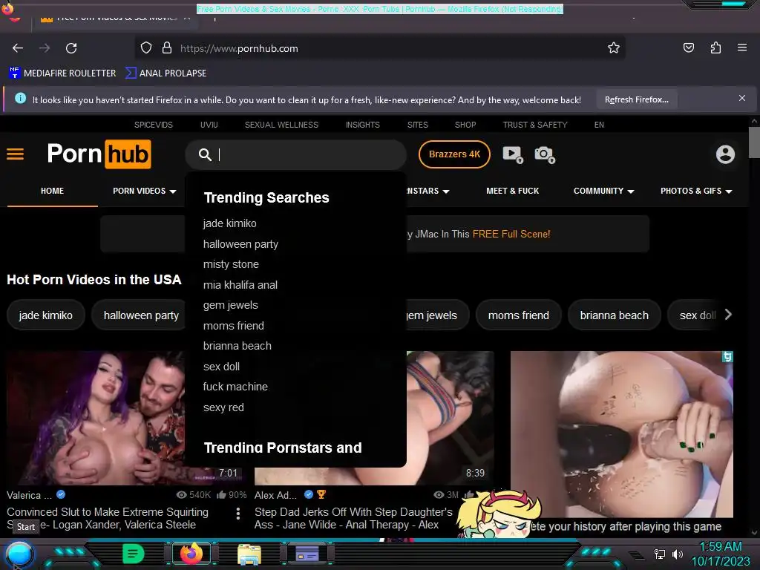Select 'brianna beach' in trending searches list
Viewport: 760px width, 570px height.
pyautogui.click(x=237, y=346)
